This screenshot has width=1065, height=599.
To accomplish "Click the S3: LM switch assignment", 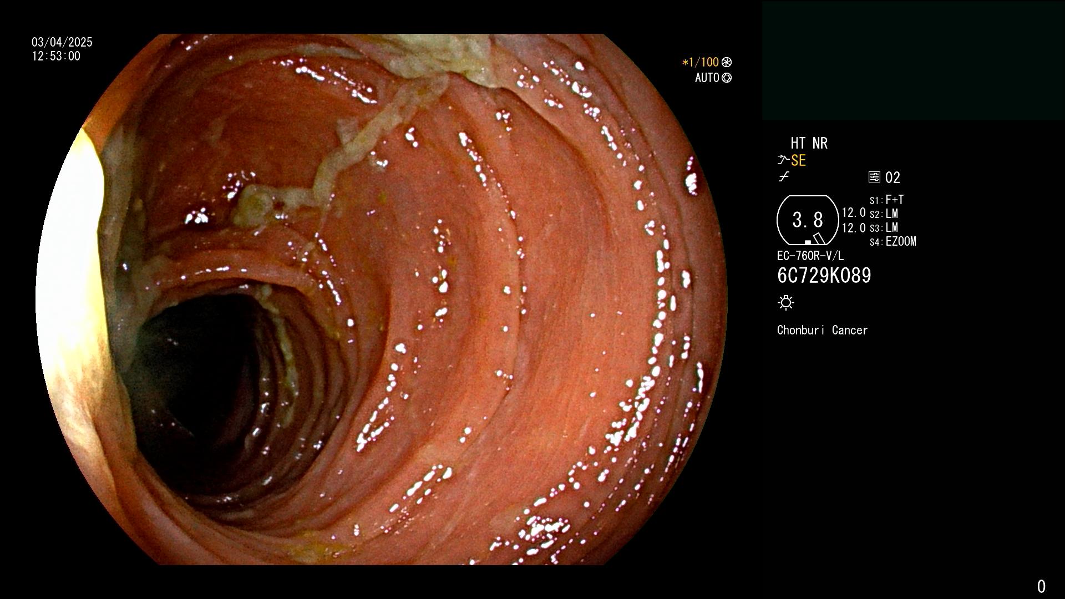I will point(884,227).
